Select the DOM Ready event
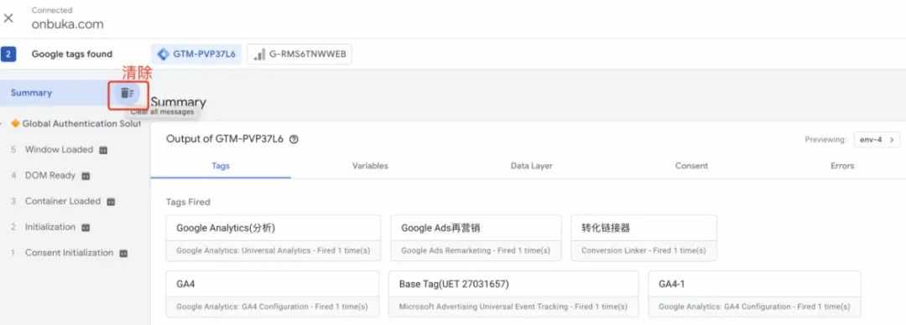This screenshot has height=325, width=906. click(x=49, y=176)
